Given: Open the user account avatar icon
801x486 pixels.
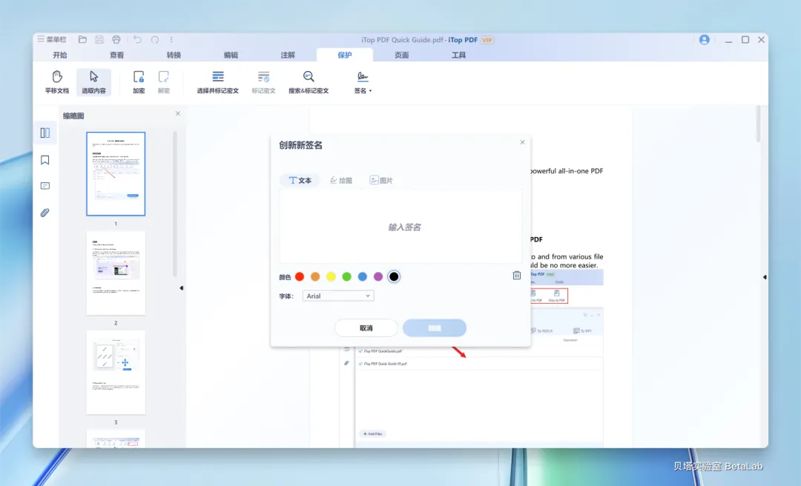Looking at the screenshot, I should (x=704, y=40).
